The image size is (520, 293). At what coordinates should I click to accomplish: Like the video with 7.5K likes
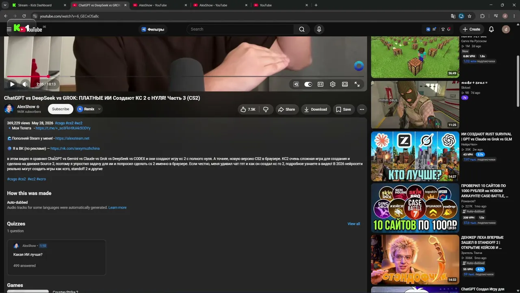pyautogui.click(x=248, y=109)
